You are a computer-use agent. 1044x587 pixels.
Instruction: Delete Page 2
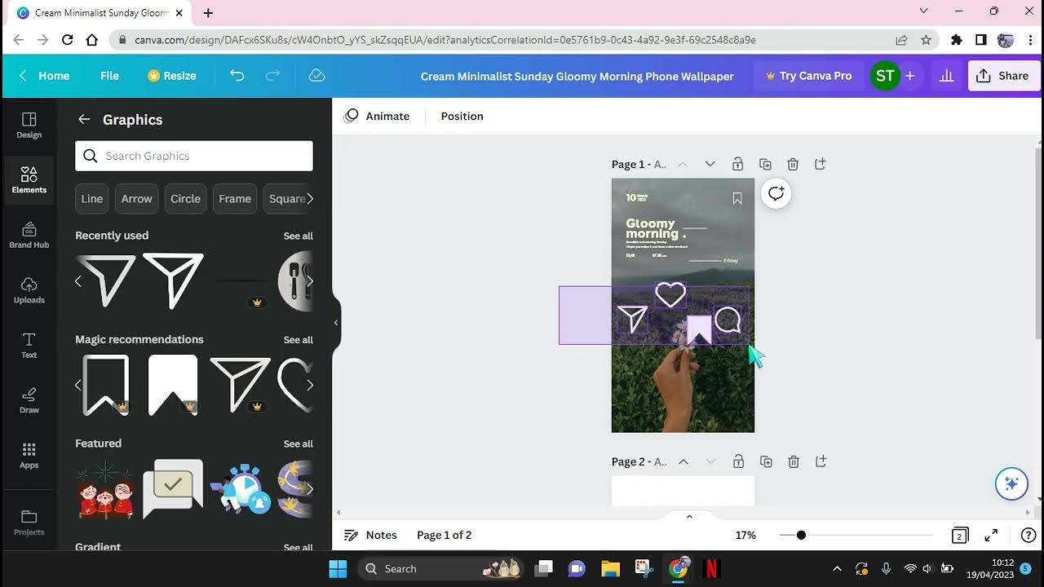(794, 461)
